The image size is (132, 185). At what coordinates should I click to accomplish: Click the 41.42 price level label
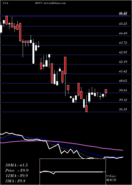(123, 71)
